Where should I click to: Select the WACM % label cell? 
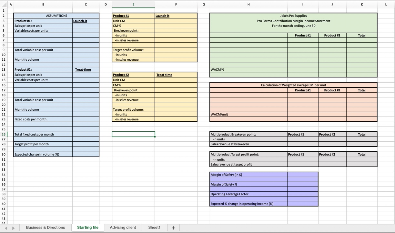pyautogui.click(x=248, y=69)
